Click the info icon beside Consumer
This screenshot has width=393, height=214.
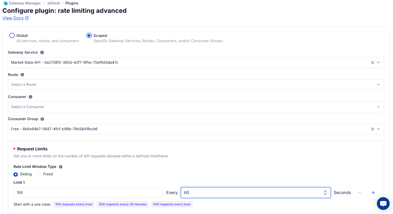click(x=30, y=97)
